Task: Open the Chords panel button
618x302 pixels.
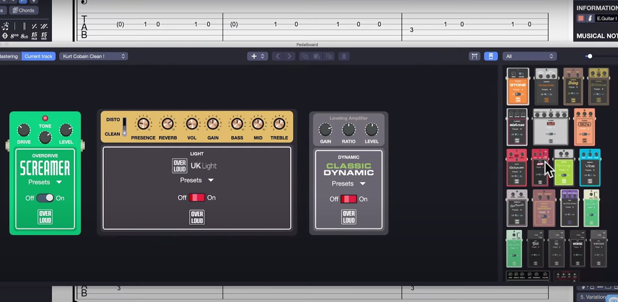Action: (x=24, y=10)
